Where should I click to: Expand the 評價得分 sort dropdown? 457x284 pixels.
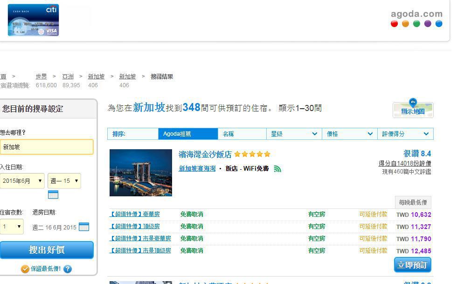pyautogui.click(x=405, y=134)
